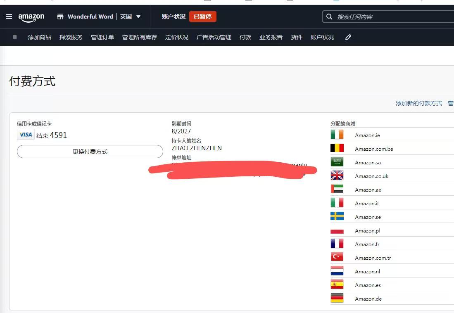Click the Wonderful Word store name
Screen dimensions: 454x313
90,17
